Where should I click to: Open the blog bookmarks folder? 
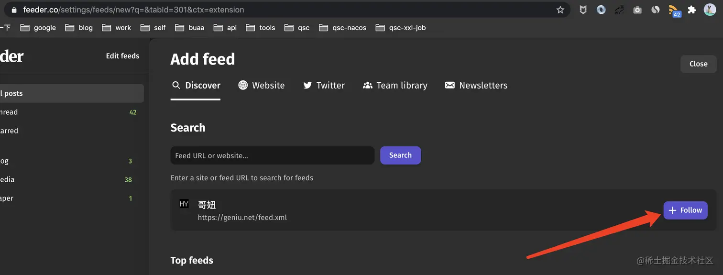79,28
